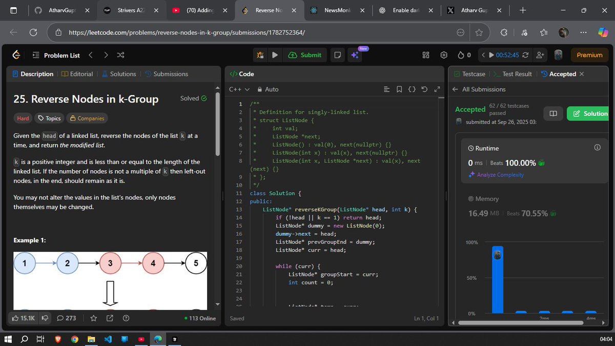Run the code using the play icon
The width and height of the screenshot is (615, 346).
click(275, 55)
